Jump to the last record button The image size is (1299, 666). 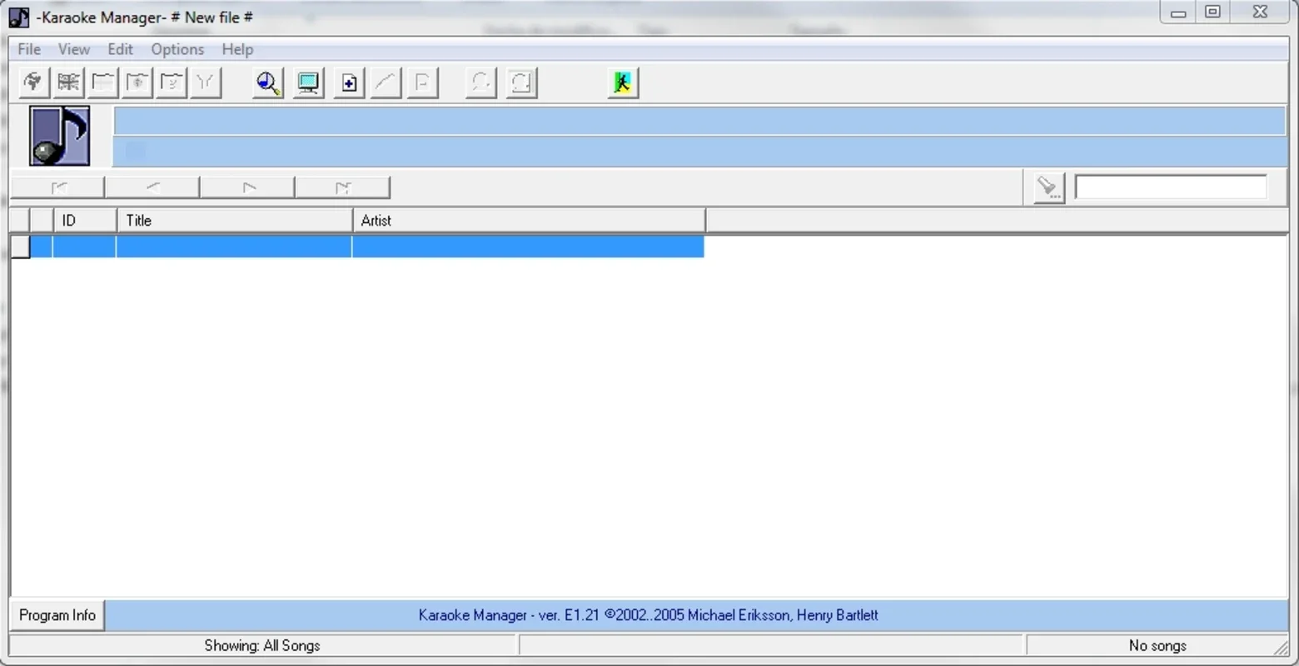[342, 187]
